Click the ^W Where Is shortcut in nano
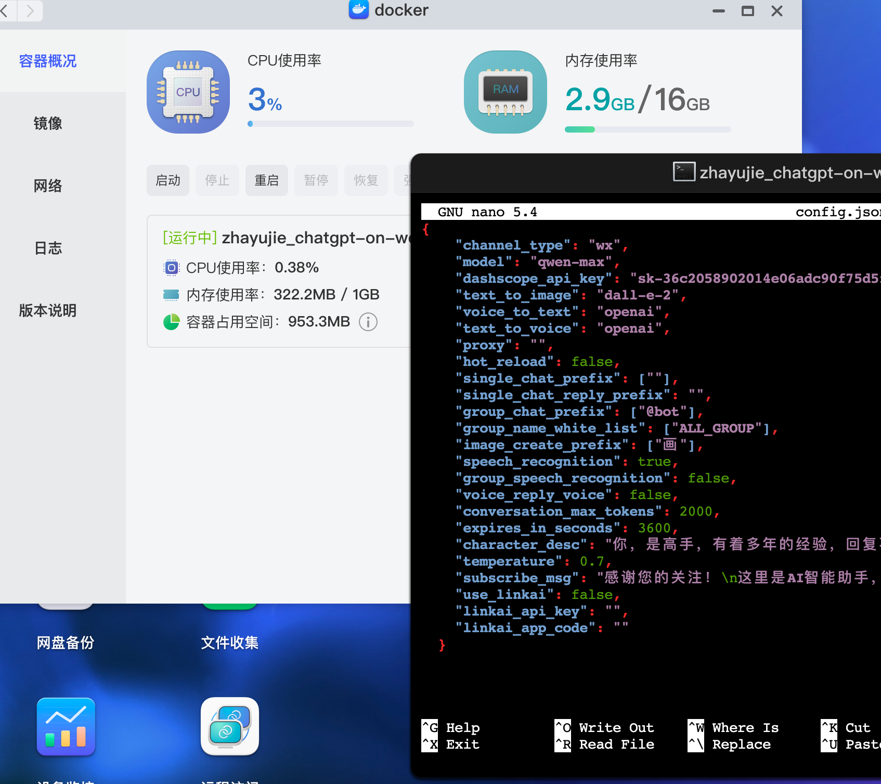Viewport: 881px width, 784px height. 733,727
